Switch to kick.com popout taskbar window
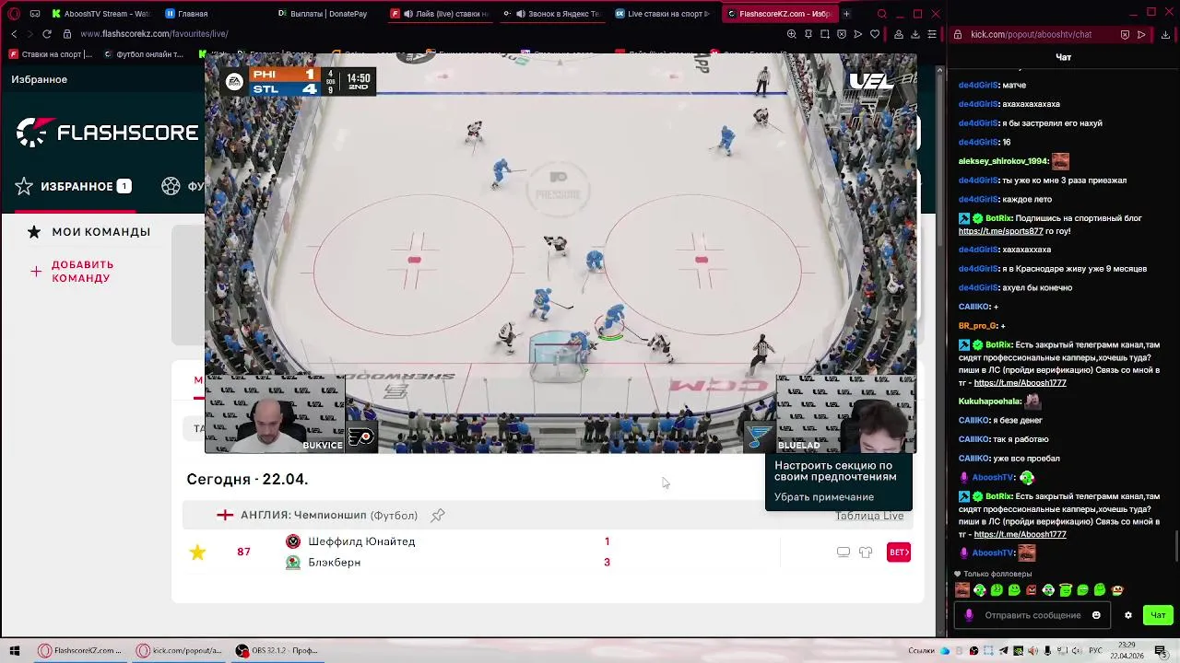Screen dimensions: 1180x663 (181, 651)
